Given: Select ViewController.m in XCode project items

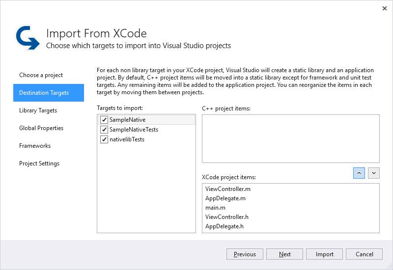Looking at the screenshot, I should coord(291,189).
